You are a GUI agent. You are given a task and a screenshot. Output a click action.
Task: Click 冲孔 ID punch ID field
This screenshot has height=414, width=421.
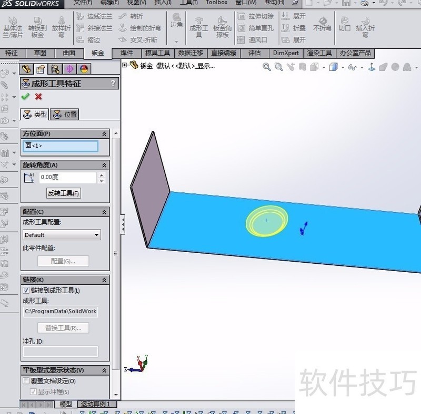coord(61,351)
